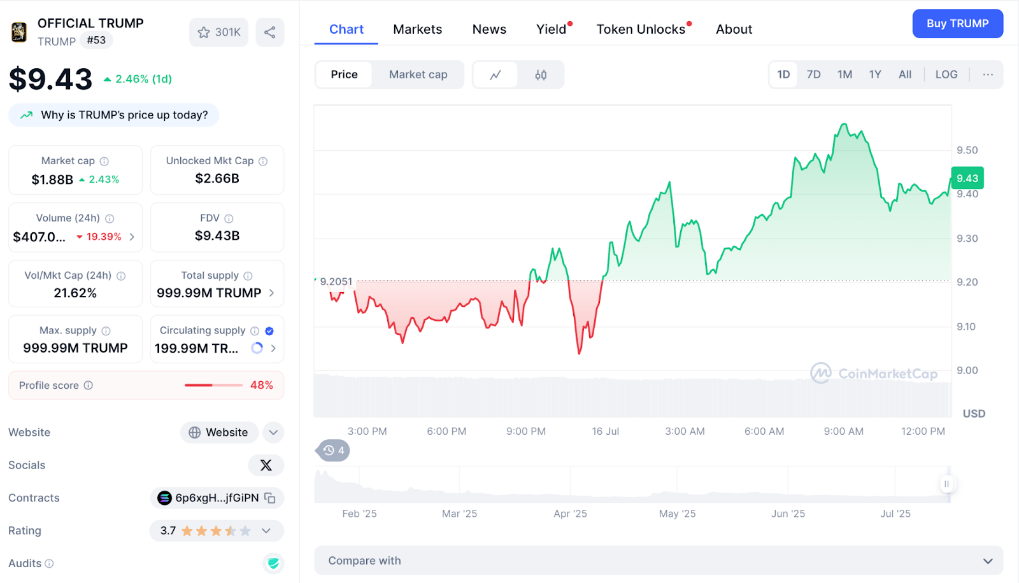Open Audits info icon
Image resolution: width=1019 pixels, height=583 pixels.
tap(49, 563)
